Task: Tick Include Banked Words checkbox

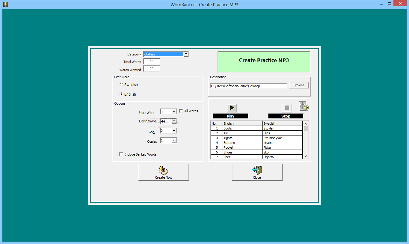Action: click(x=121, y=154)
